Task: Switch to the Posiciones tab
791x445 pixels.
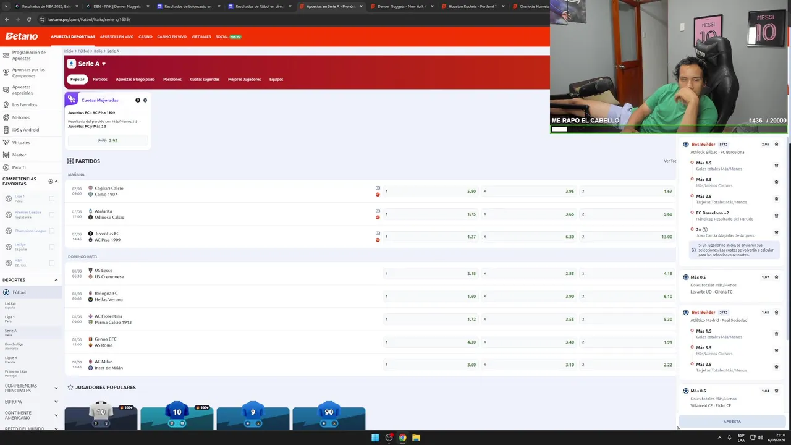Action: [x=172, y=79]
